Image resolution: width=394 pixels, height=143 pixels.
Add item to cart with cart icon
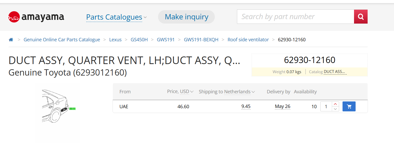349,106
